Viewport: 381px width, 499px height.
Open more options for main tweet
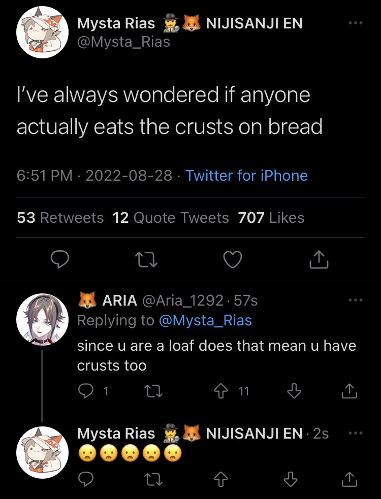pyautogui.click(x=355, y=23)
